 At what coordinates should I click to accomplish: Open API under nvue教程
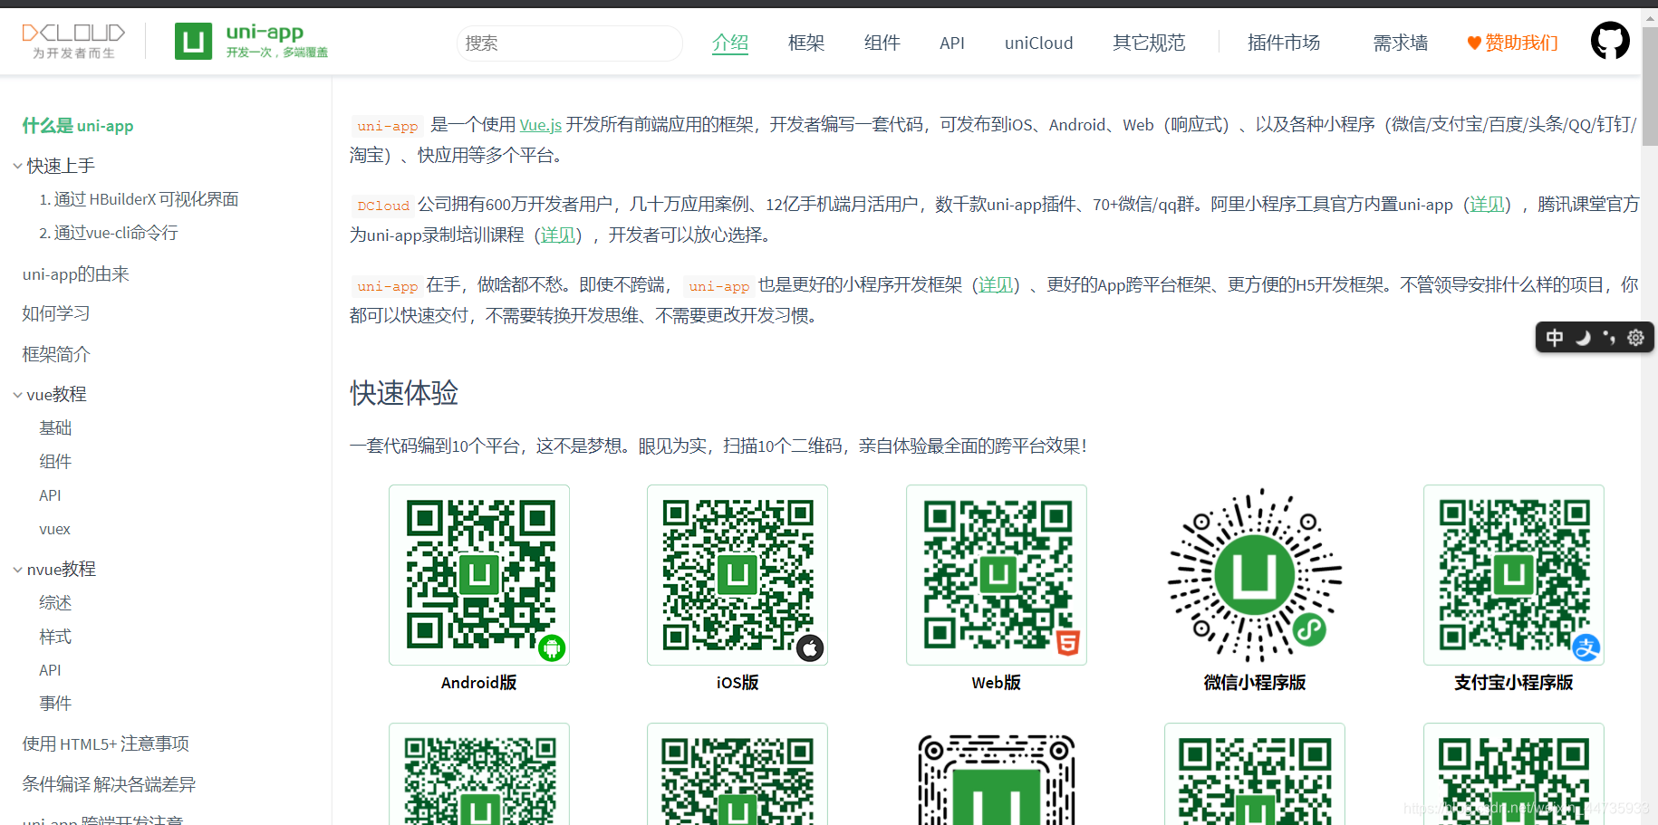(50, 670)
